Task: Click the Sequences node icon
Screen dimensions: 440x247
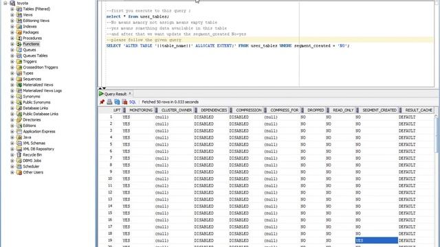Action: tap(19, 79)
